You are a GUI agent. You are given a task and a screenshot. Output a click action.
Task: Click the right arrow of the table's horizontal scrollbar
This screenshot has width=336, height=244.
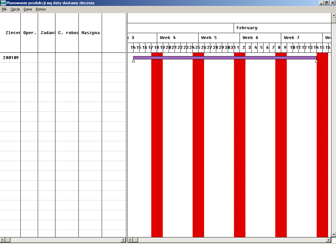tap(123, 240)
